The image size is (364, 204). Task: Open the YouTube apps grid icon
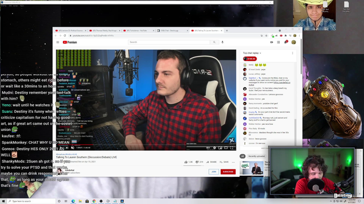pos(278,42)
